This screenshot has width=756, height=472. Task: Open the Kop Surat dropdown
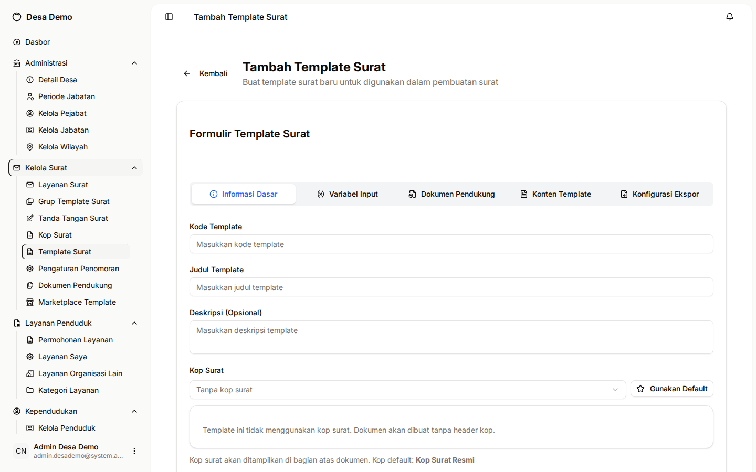click(407, 390)
